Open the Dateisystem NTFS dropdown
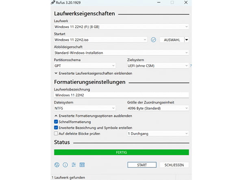244x180 pixels. (x=85, y=108)
